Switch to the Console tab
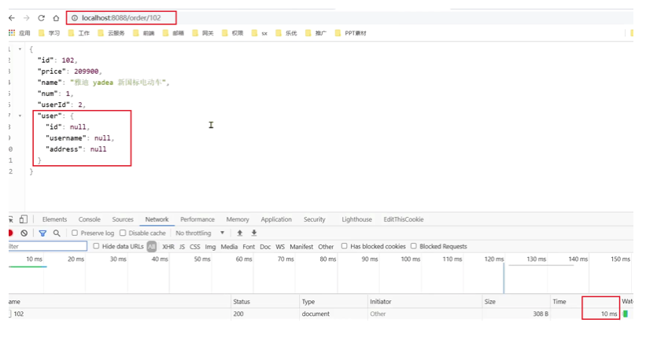Viewport: 646px width, 349px height. pyautogui.click(x=90, y=219)
